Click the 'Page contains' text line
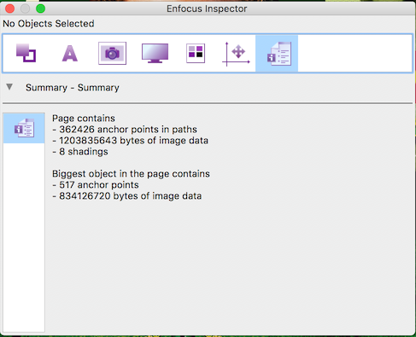The width and height of the screenshot is (416, 337). pyautogui.click(x=84, y=119)
